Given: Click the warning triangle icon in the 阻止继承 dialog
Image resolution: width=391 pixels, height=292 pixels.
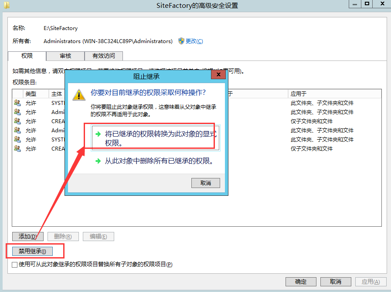Looking at the screenshot, I should coord(79,95).
